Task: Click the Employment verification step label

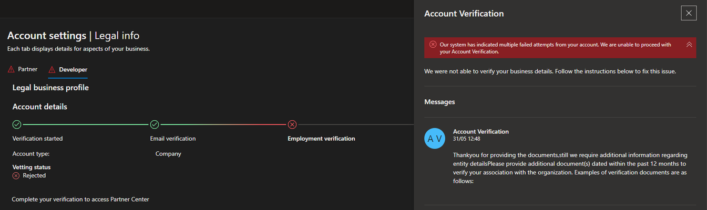Action: [x=321, y=139]
